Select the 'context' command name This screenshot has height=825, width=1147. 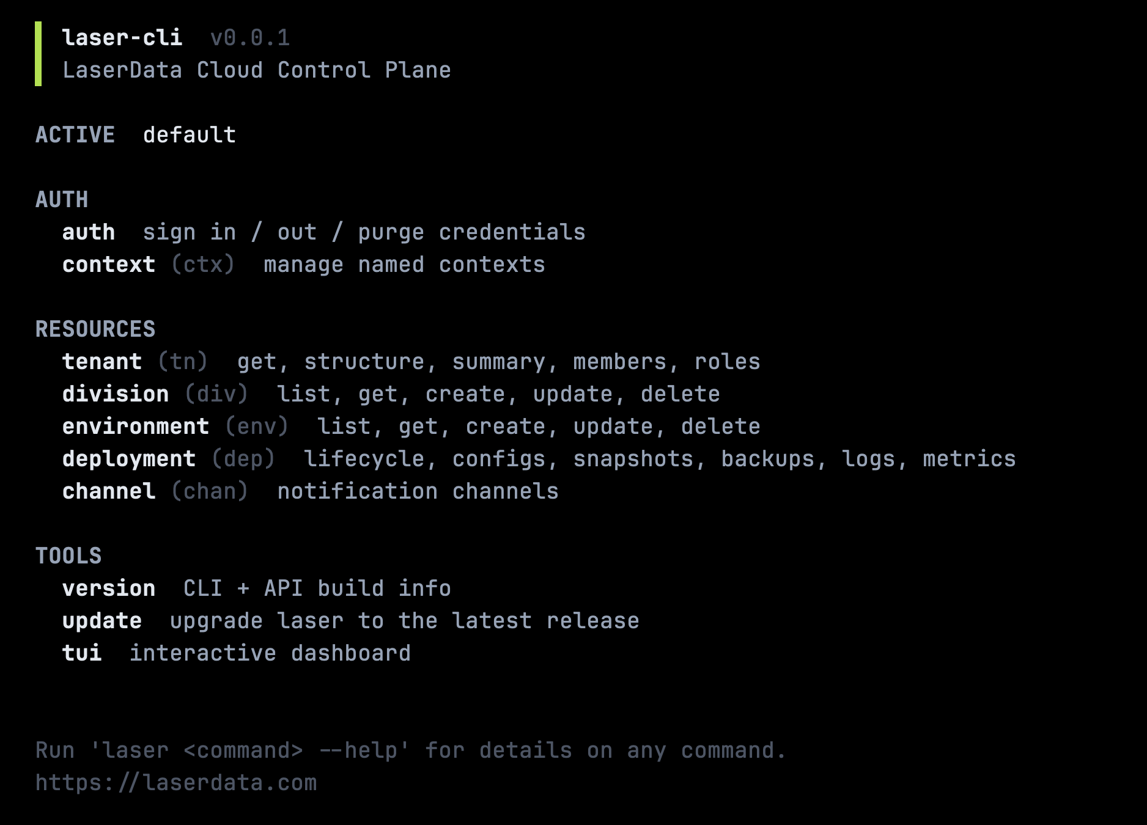pyautogui.click(x=109, y=265)
